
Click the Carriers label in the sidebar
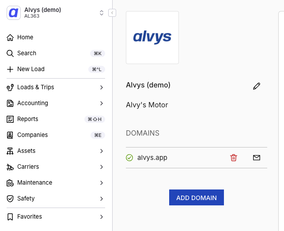pos(28,167)
